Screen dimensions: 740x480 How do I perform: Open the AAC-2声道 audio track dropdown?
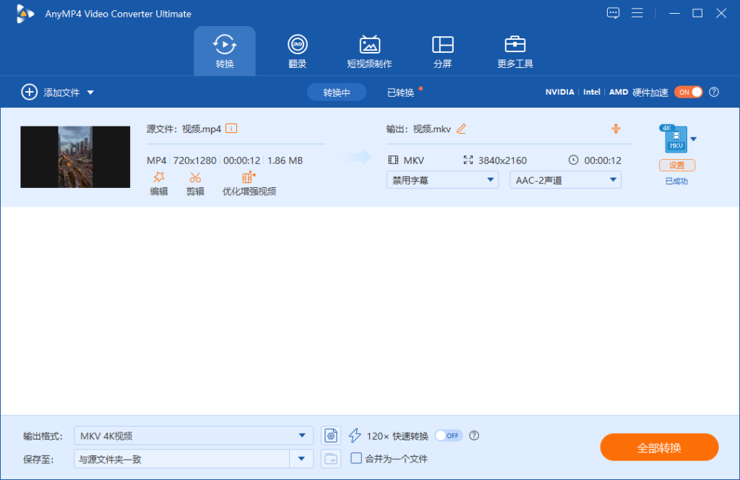coord(565,179)
